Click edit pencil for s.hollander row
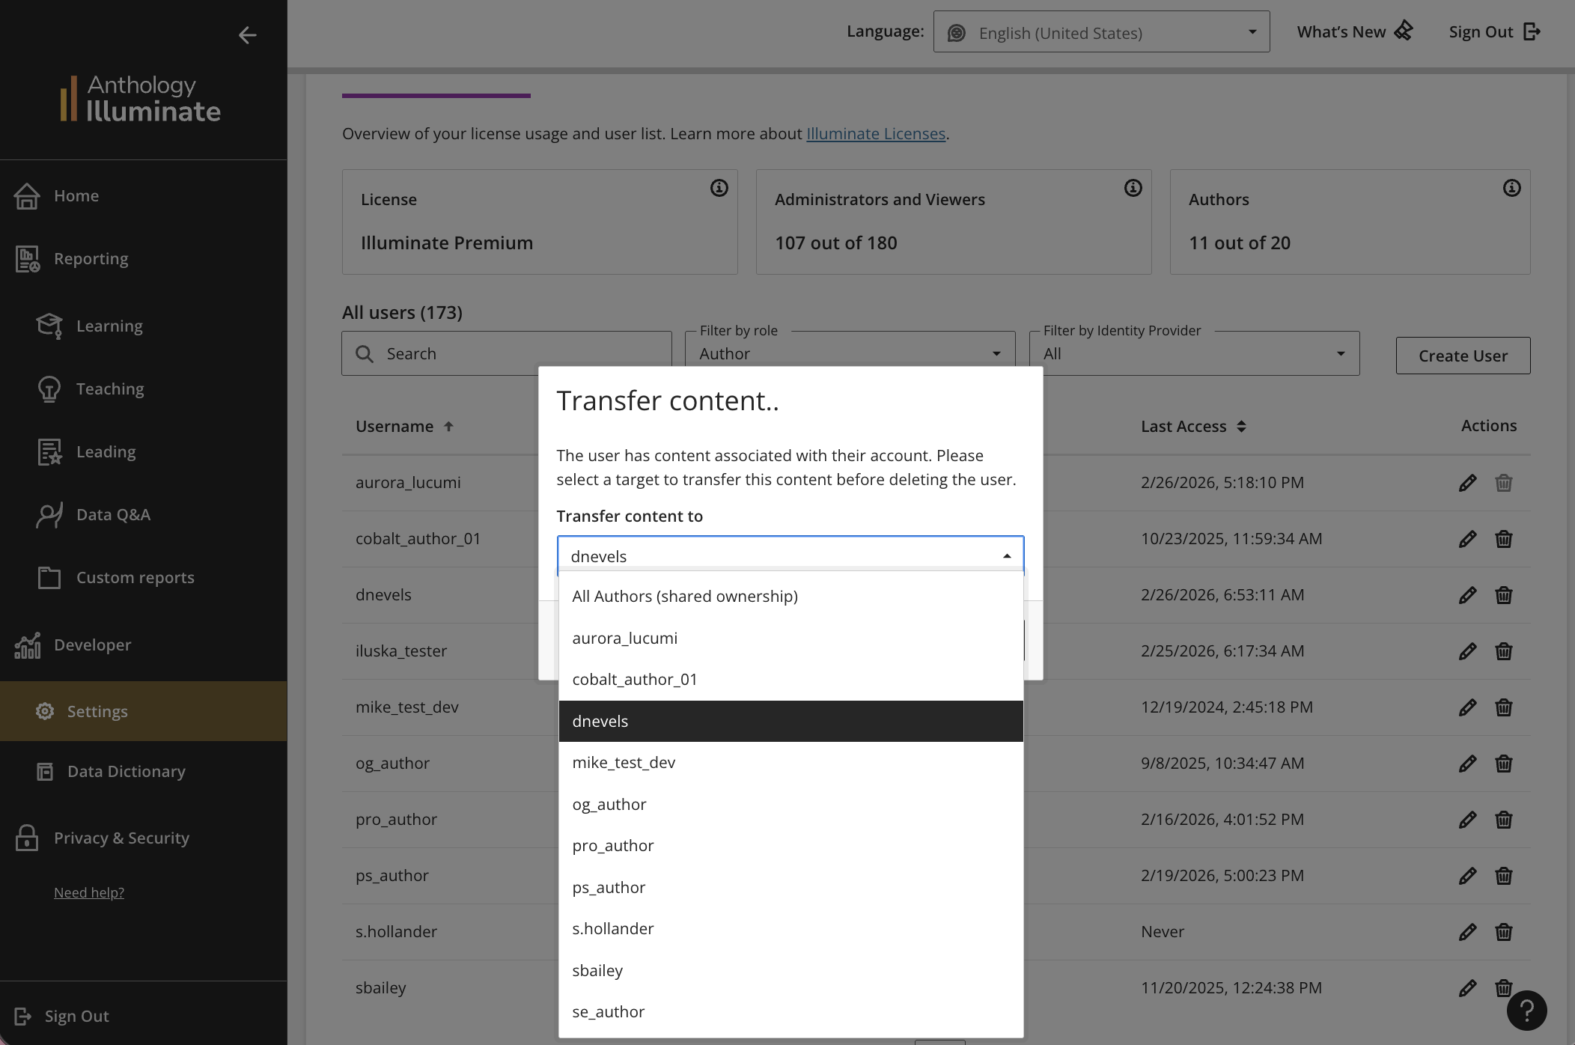1575x1045 pixels. (x=1467, y=932)
